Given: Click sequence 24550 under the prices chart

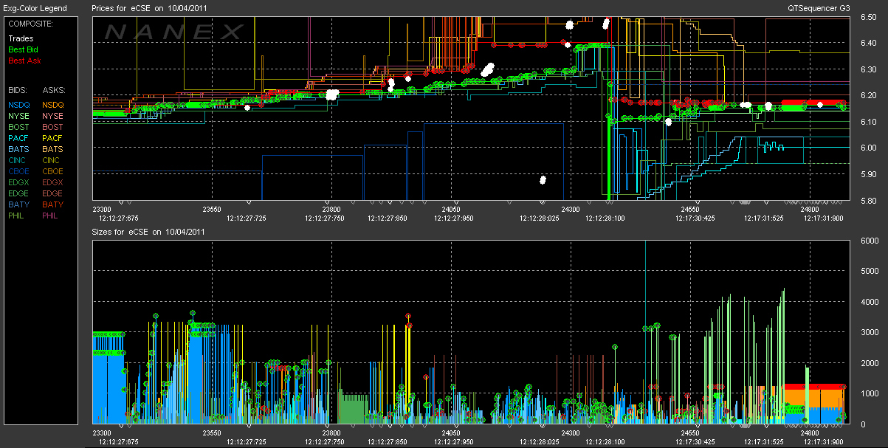Looking at the screenshot, I should click(689, 209).
